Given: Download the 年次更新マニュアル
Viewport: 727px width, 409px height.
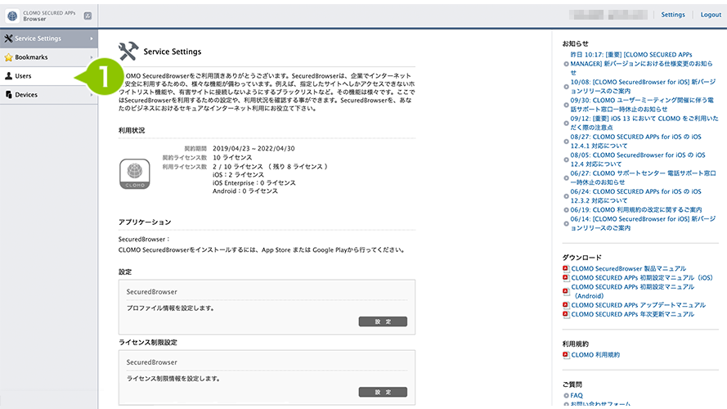Looking at the screenshot, I should pyautogui.click(x=632, y=314).
